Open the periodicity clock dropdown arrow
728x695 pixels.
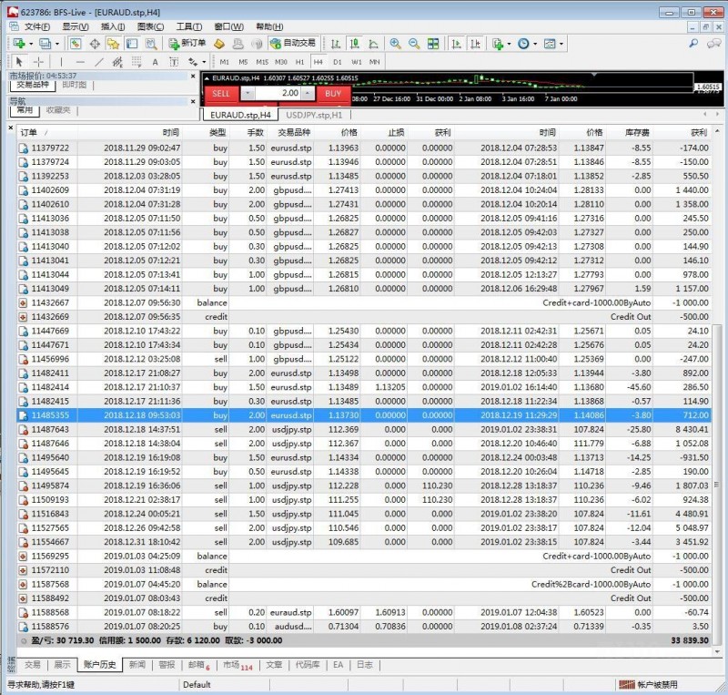point(535,43)
